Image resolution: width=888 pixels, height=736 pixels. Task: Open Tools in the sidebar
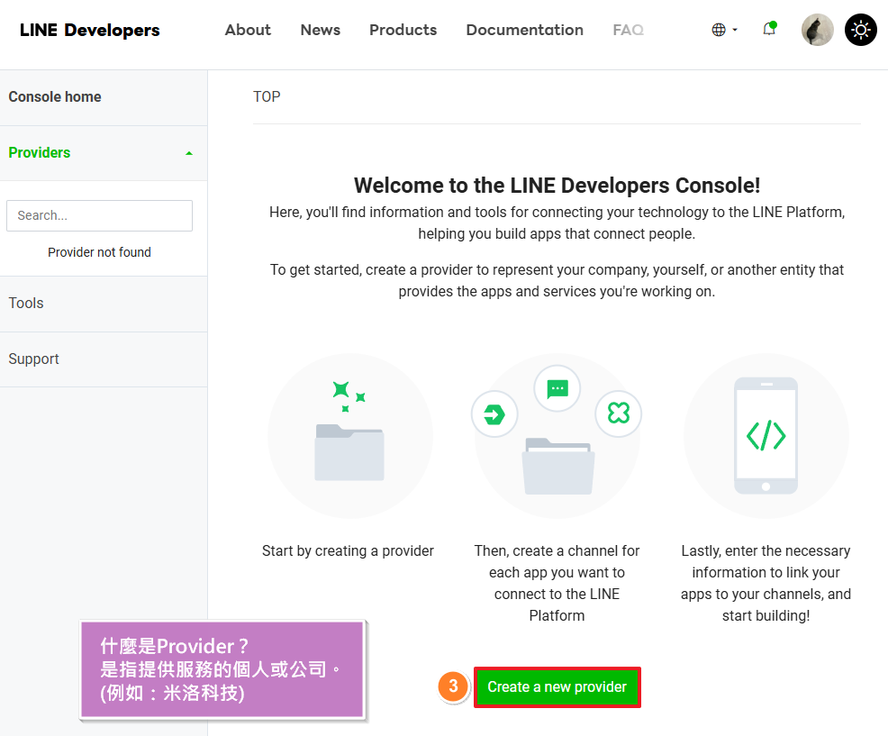(x=26, y=304)
